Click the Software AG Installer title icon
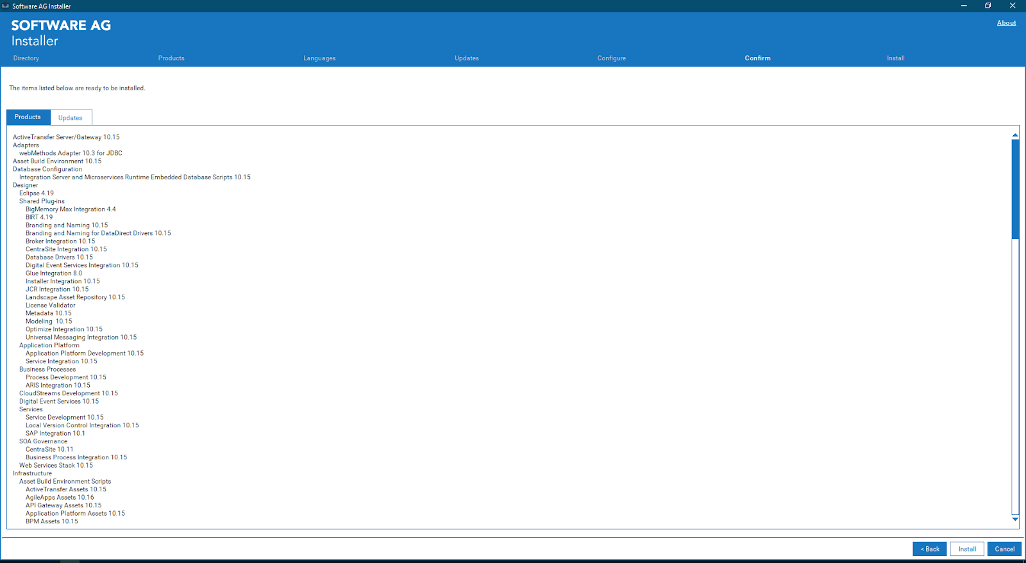The width and height of the screenshot is (1026, 563). tap(6, 6)
